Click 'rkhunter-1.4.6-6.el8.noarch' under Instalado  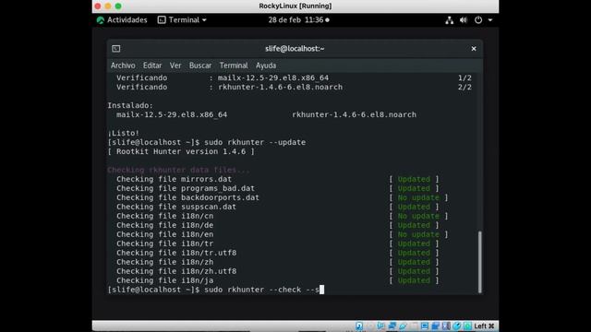(x=354, y=114)
